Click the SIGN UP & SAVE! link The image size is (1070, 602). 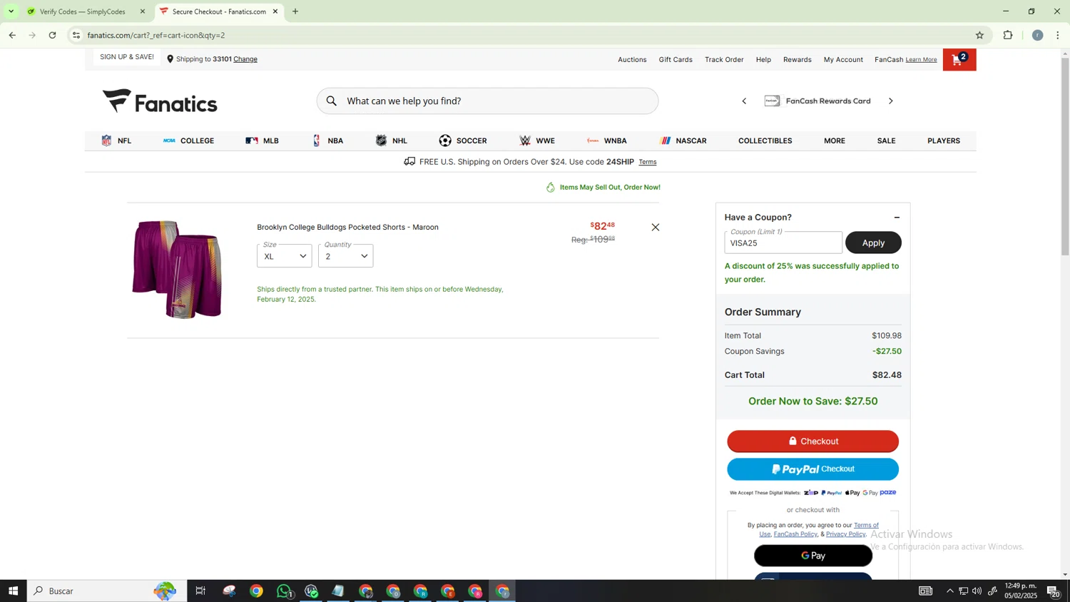pyautogui.click(x=127, y=57)
